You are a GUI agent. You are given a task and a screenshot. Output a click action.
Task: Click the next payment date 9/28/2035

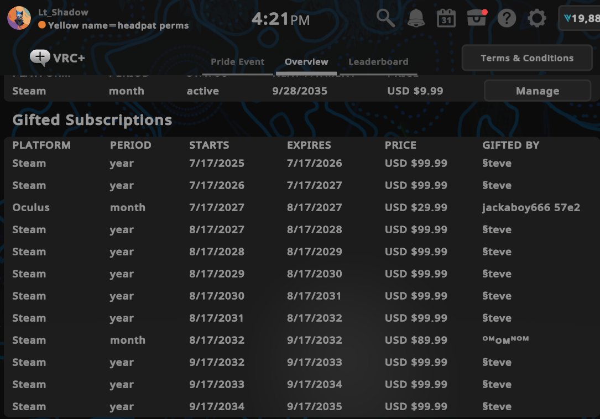click(x=300, y=91)
